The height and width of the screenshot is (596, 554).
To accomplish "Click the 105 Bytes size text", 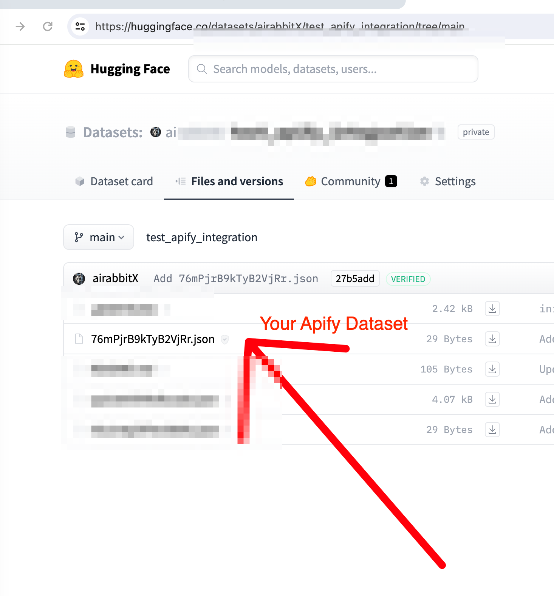I will [x=446, y=369].
